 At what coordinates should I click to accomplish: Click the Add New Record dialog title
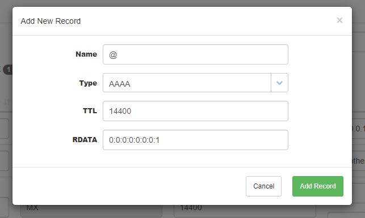click(x=51, y=21)
